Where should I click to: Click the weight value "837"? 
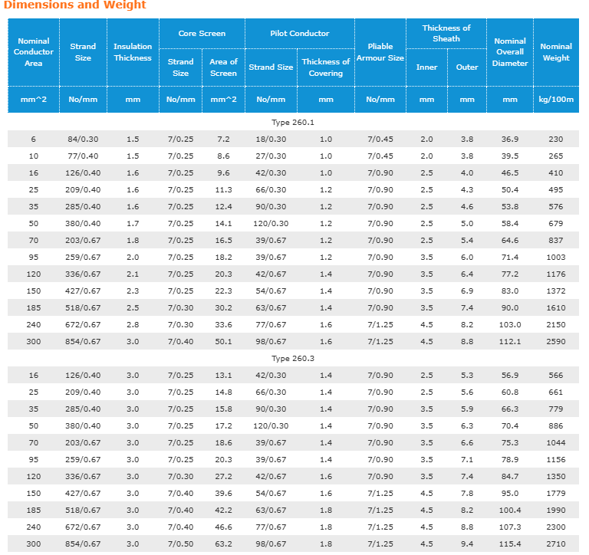556,241
